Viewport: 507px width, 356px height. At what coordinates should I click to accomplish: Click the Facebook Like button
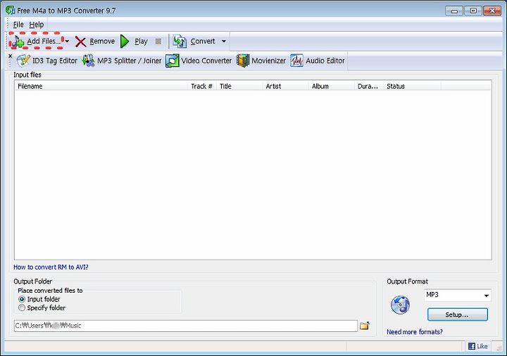(478, 346)
